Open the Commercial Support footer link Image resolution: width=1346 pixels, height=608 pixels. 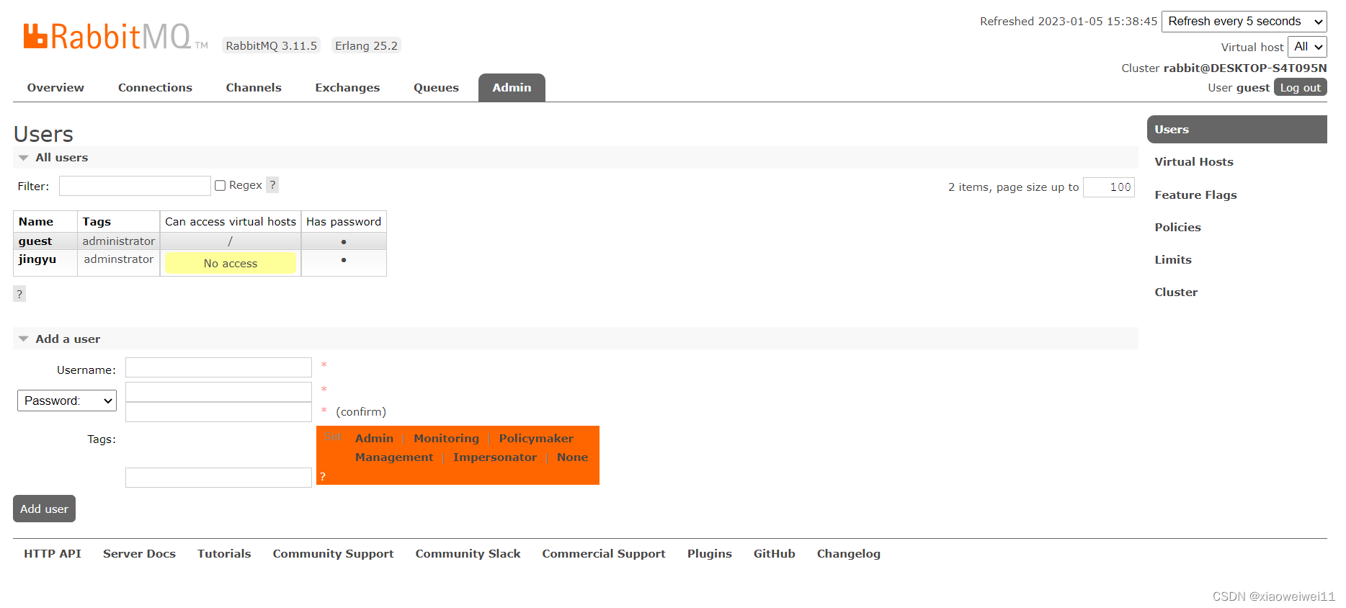click(x=604, y=554)
